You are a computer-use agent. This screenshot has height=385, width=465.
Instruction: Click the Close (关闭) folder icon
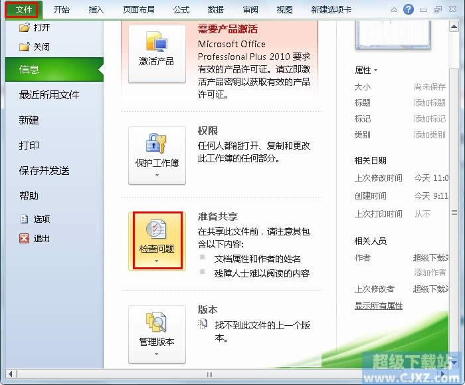coord(25,47)
